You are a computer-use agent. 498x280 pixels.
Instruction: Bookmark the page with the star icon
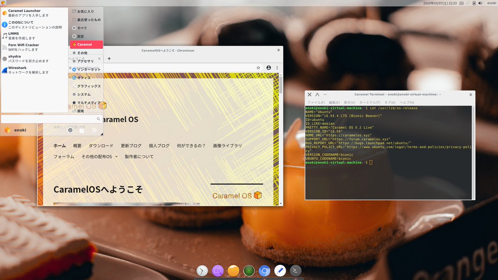pyautogui.click(x=258, y=68)
